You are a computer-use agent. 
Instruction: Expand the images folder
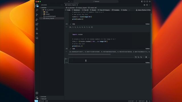pos(47,14)
